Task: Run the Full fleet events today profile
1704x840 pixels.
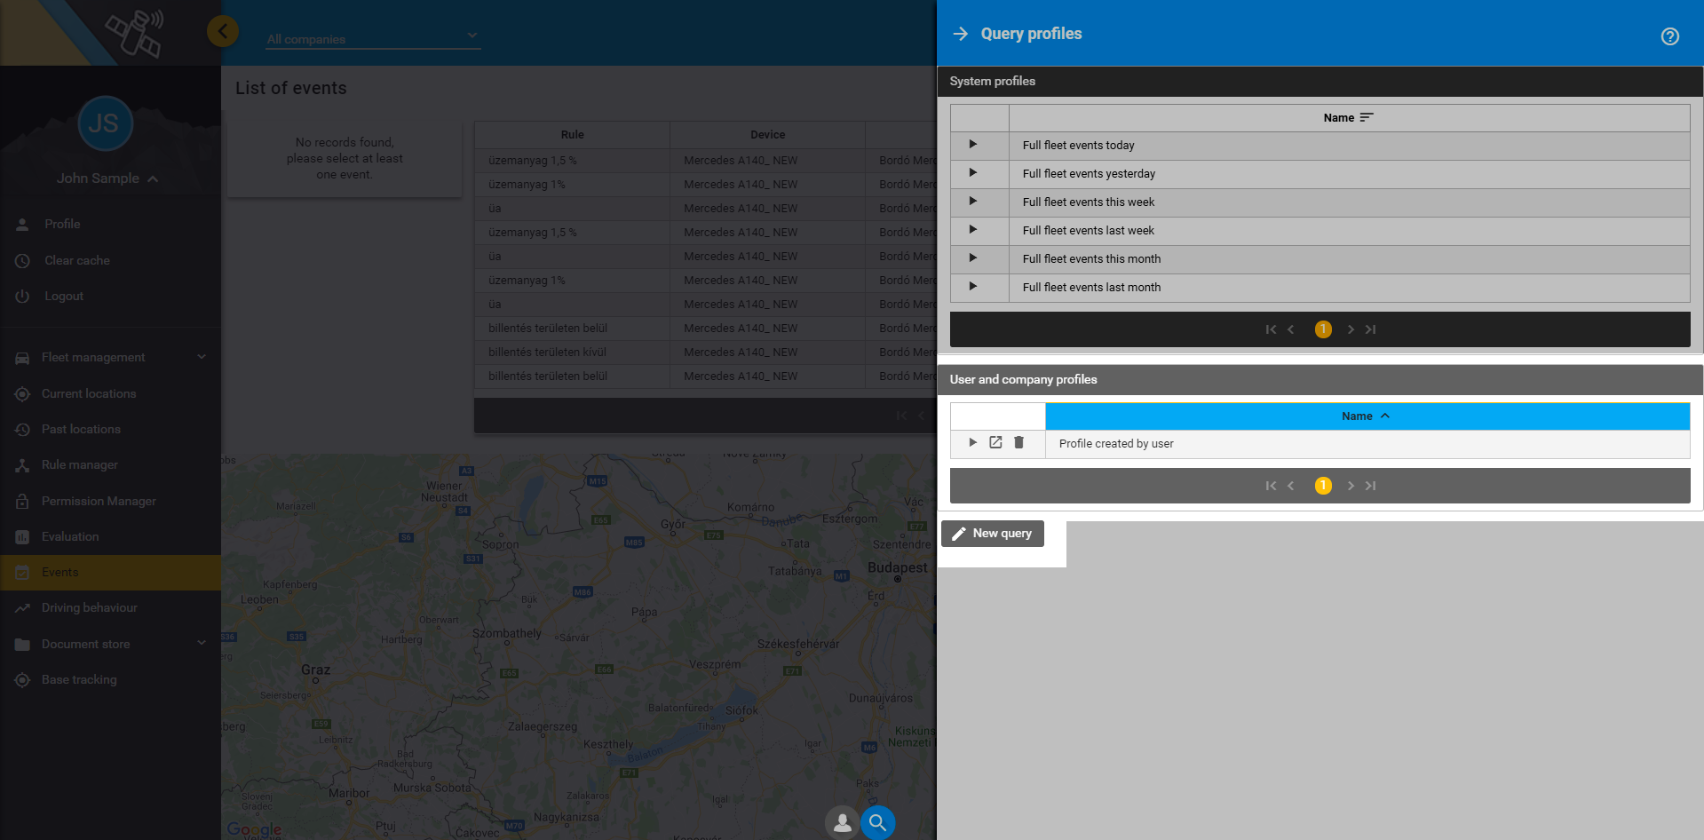Action: pos(973,145)
